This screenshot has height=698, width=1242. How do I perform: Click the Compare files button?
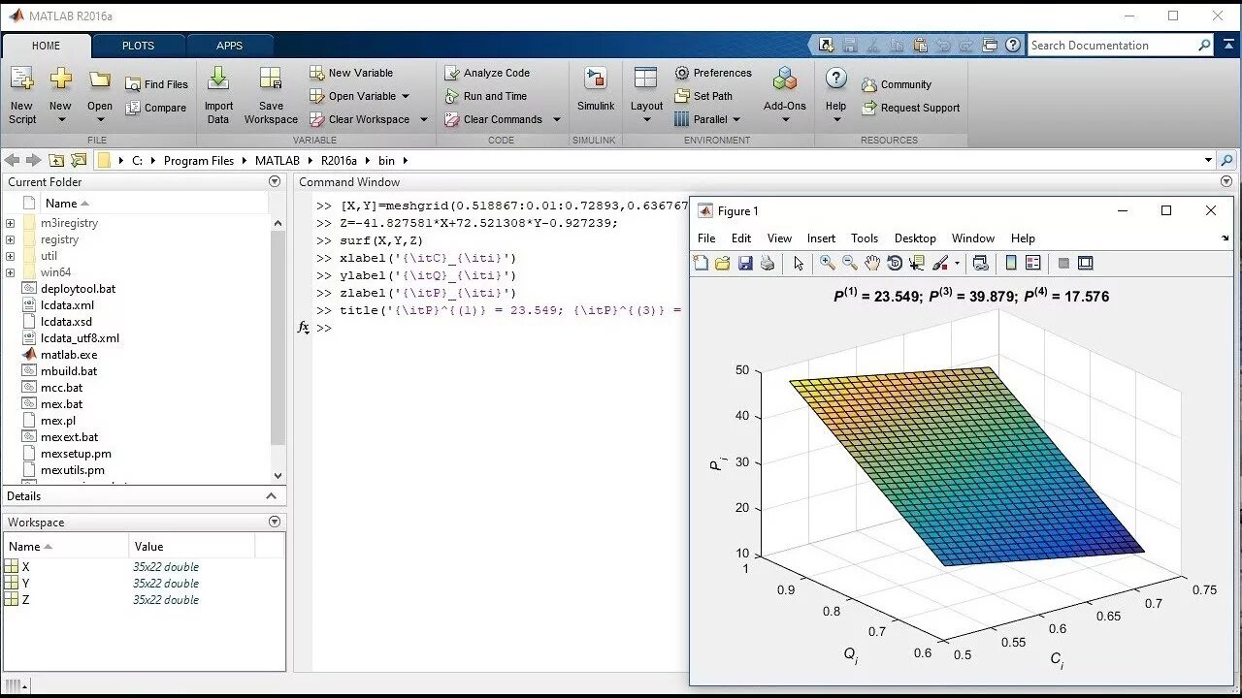(x=156, y=108)
